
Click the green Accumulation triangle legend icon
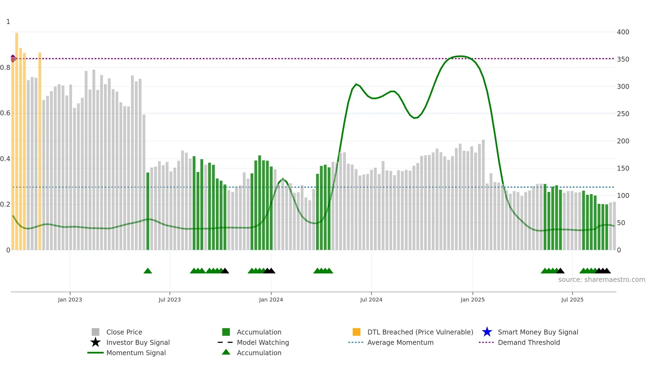click(x=226, y=352)
